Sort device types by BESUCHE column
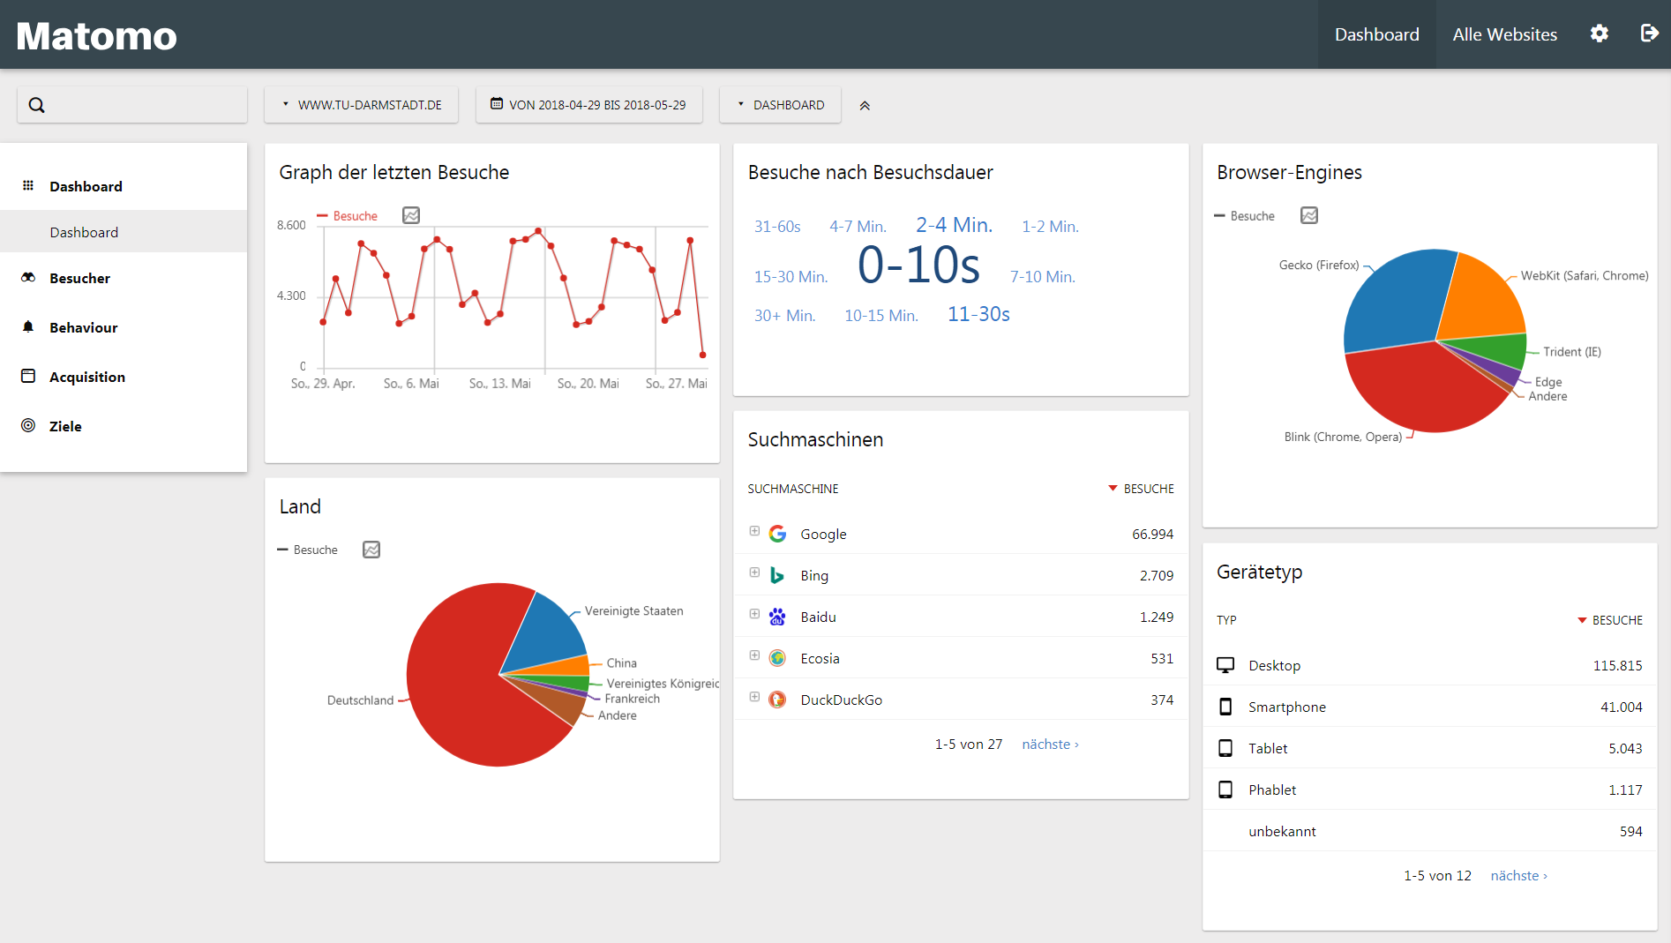 coord(1610,620)
